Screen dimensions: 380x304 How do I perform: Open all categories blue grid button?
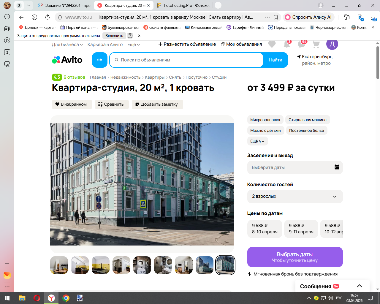pyautogui.click(x=100, y=60)
